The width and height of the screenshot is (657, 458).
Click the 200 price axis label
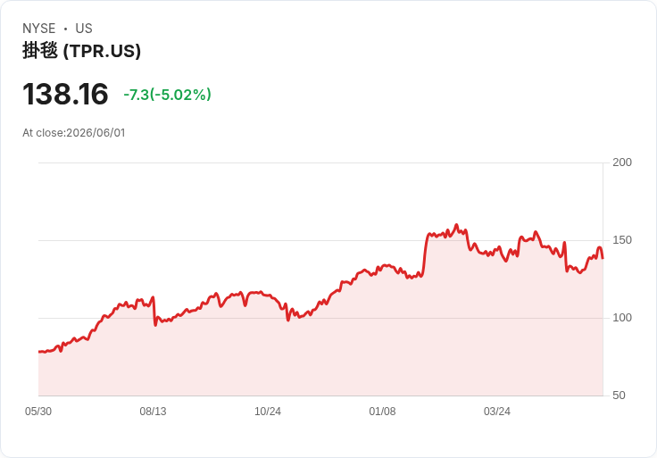coord(622,162)
